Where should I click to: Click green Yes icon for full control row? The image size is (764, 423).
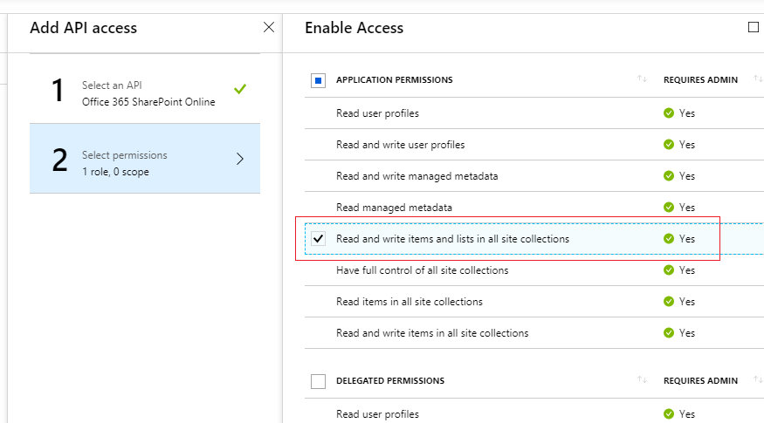(x=669, y=270)
